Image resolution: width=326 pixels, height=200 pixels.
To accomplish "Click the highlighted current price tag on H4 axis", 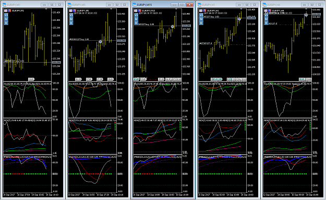I will pyautogui.click(x=317, y=14).
